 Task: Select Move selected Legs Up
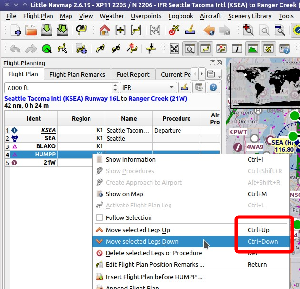191,230
